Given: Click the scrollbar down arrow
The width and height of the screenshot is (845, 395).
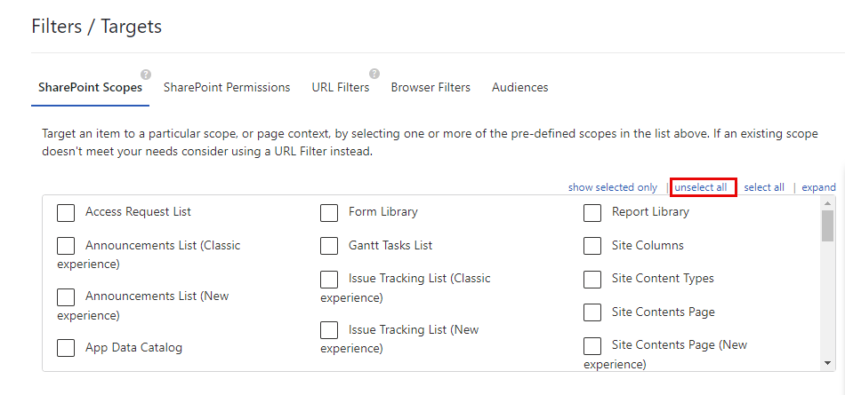Looking at the screenshot, I should pos(828,362).
